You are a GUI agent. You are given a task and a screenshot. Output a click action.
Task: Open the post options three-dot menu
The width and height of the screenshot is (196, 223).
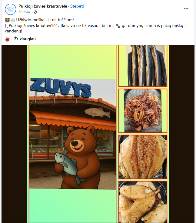click(186, 9)
